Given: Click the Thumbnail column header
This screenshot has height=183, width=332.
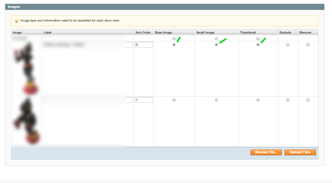Looking at the screenshot, I should (248, 32).
